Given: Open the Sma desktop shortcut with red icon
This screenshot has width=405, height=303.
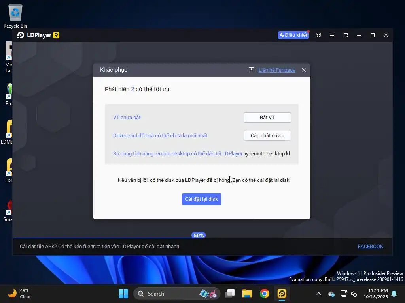Looking at the screenshot, I should [x=8, y=211].
